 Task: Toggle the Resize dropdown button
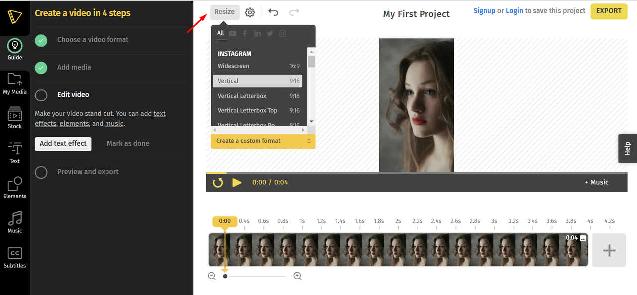click(x=225, y=12)
